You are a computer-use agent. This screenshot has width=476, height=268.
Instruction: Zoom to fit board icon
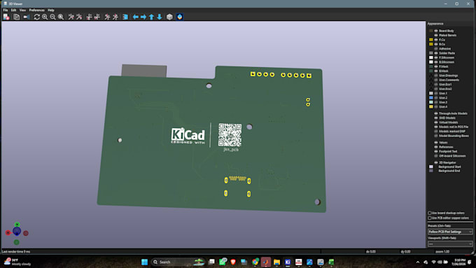(x=61, y=17)
